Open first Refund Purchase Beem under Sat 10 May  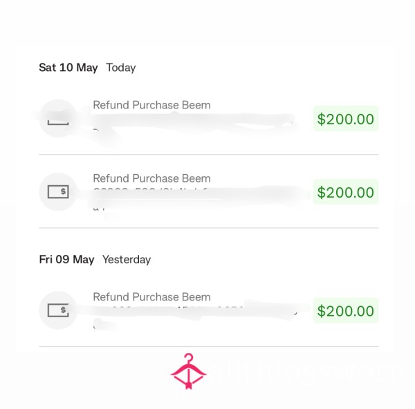point(152,105)
